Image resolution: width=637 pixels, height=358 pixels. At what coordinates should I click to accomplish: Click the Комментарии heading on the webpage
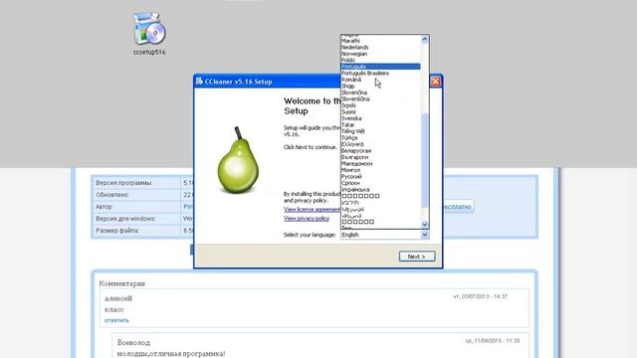point(121,283)
